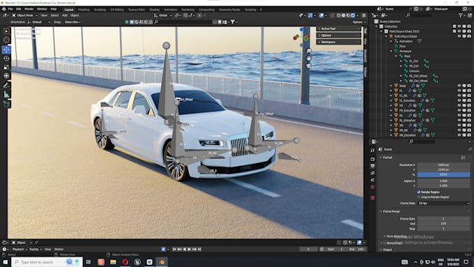
Task: Open the Keying menu in timeline
Action: coord(35,249)
